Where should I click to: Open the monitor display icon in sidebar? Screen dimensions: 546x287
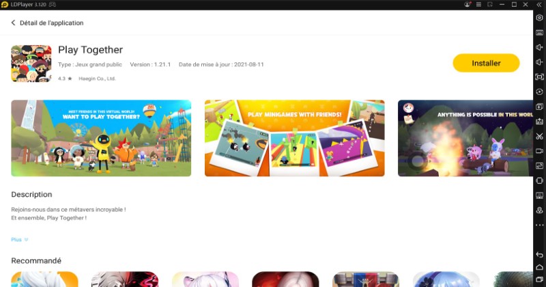[539, 195]
